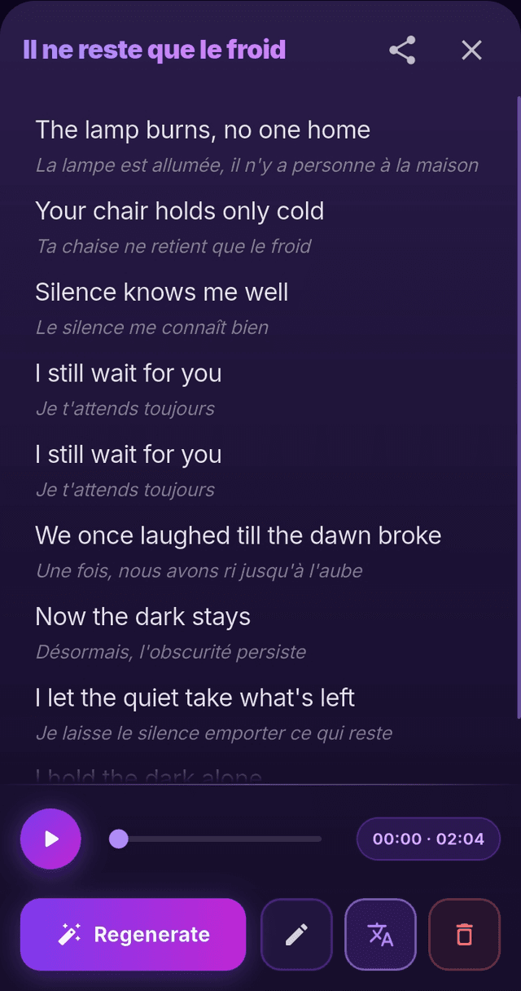
Task: Click the lyric "Now the dark stays"
Action: pyautogui.click(x=142, y=617)
